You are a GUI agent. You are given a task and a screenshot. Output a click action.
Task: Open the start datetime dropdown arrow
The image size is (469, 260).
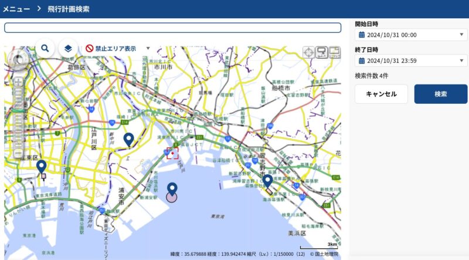(x=461, y=35)
